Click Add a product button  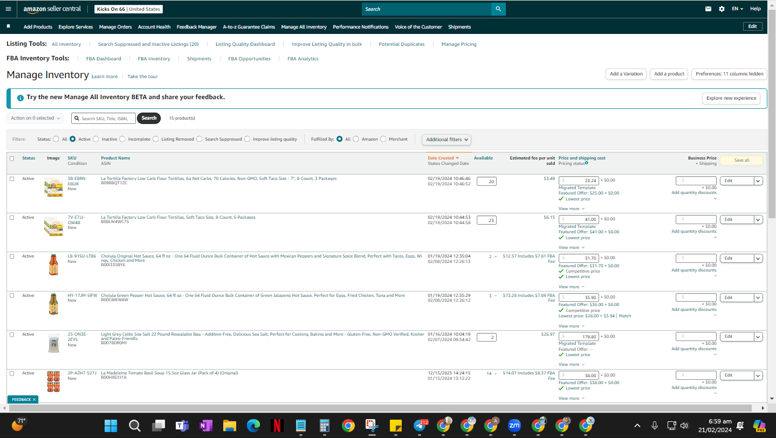(669, 74)
